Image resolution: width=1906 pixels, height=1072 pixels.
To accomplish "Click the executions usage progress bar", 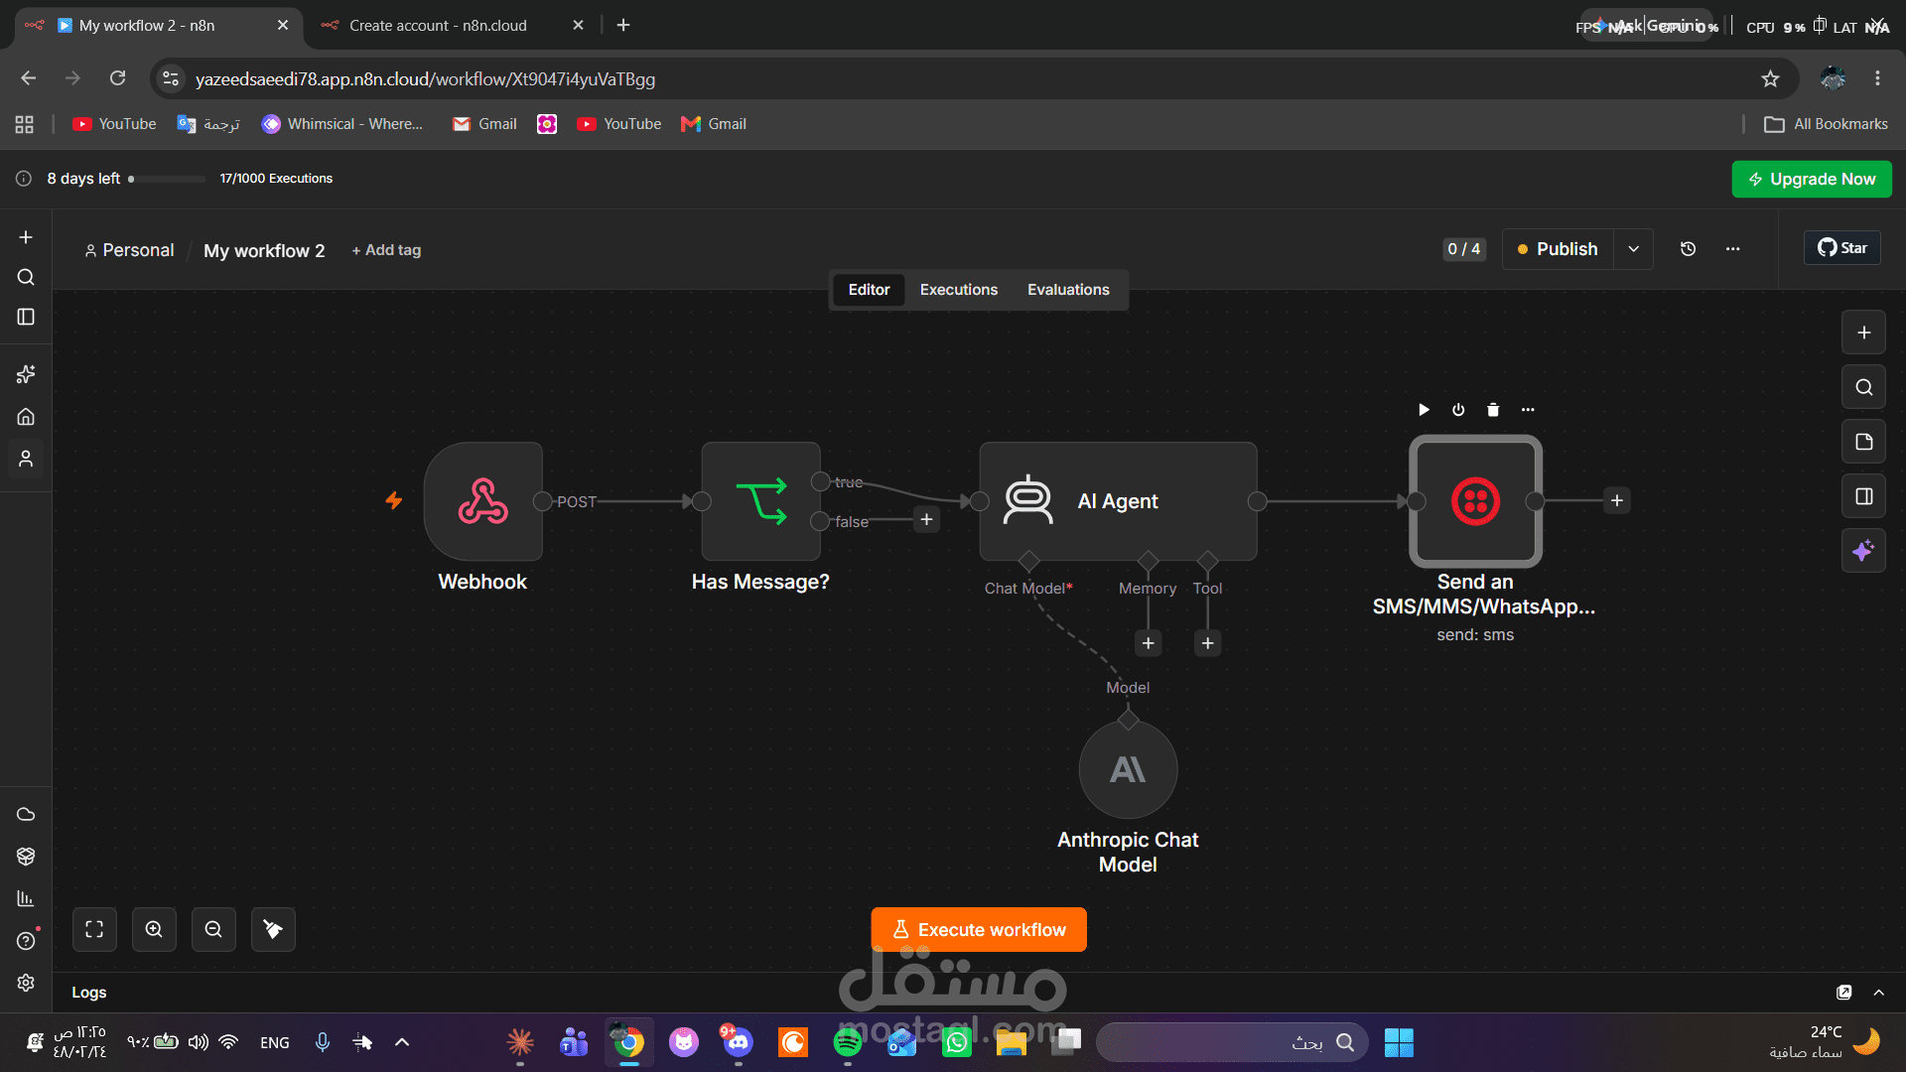I will click(x=167, y=180).
